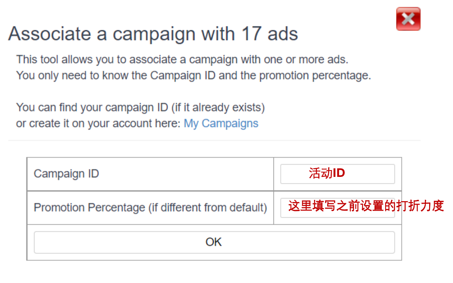This screenshot has width=453, height=283.
Task: Click the red "活动ID" annotation text
Action: pyautogui.click(x=327, y=173)
